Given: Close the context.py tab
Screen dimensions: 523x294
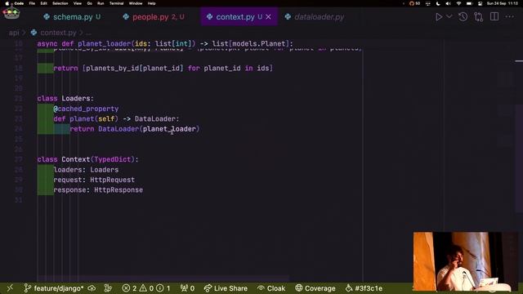Looking at the screenshot, I should click(x=269, y=17).
